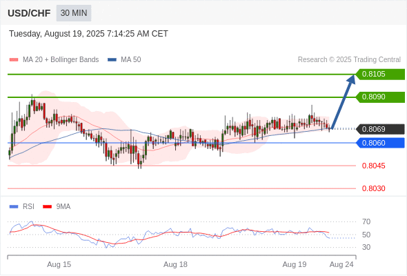This screenshot has width=407, height=276.
Task: Click the red 9MA color swatch
Action: tap(47, 207)
